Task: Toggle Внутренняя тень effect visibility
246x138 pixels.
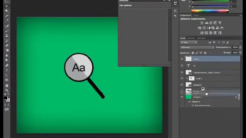Action: pyautogui.click(x=193, y=105)
